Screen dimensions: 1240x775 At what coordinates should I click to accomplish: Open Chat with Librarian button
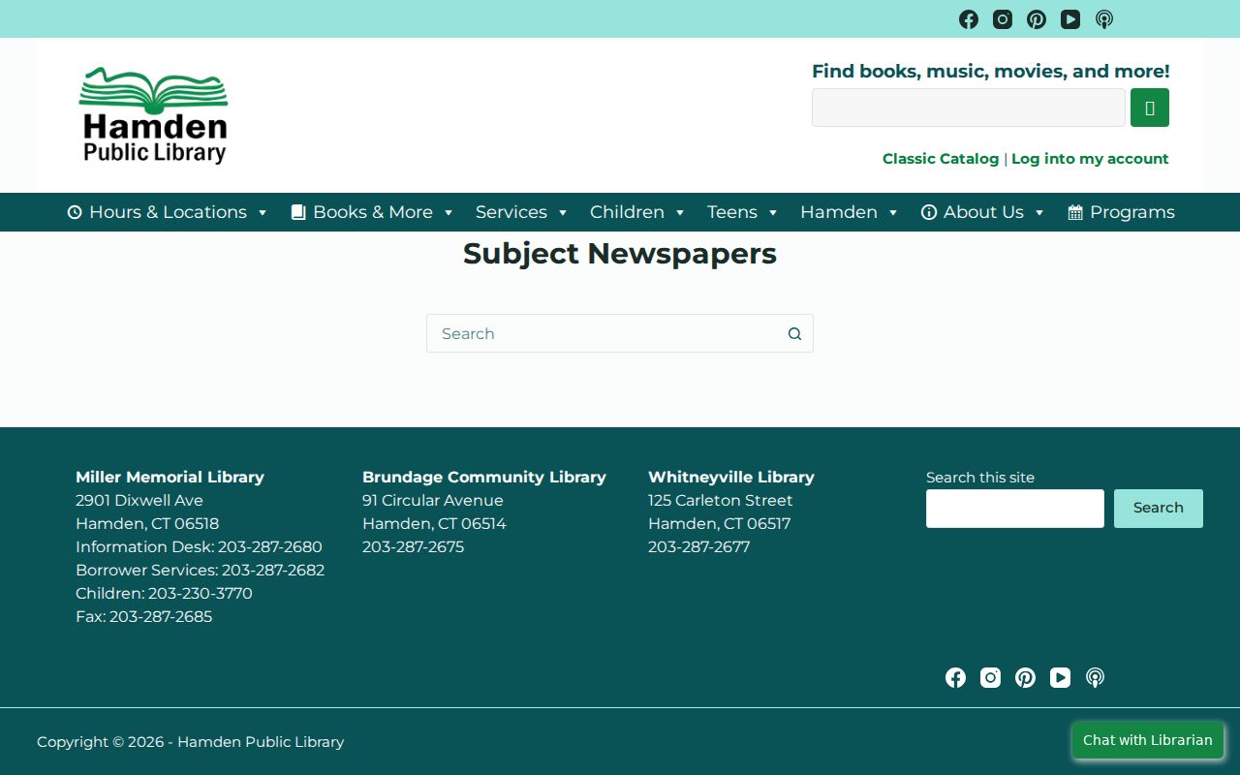(x=1148, y=740)
